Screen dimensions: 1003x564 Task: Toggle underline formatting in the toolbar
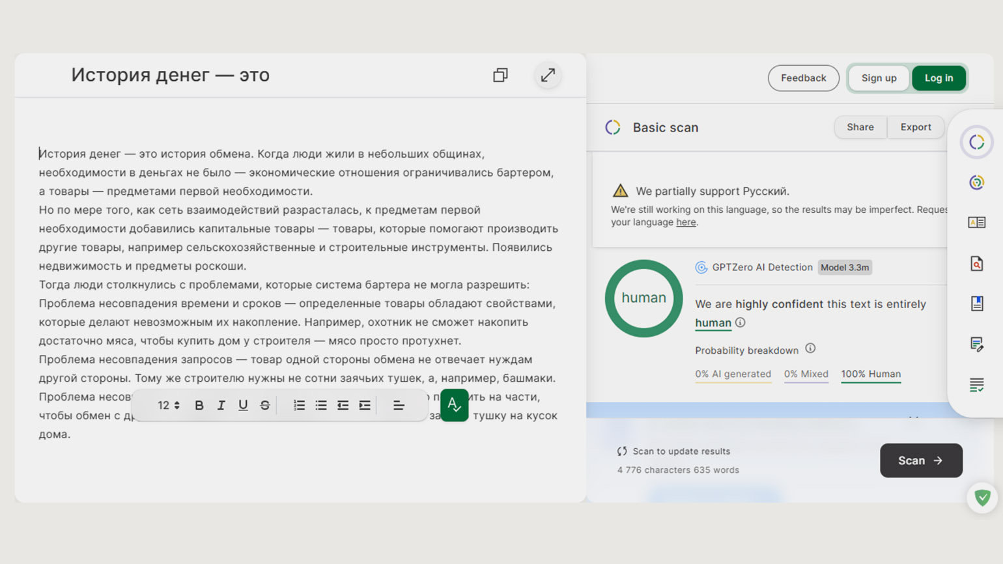[243, 405]
